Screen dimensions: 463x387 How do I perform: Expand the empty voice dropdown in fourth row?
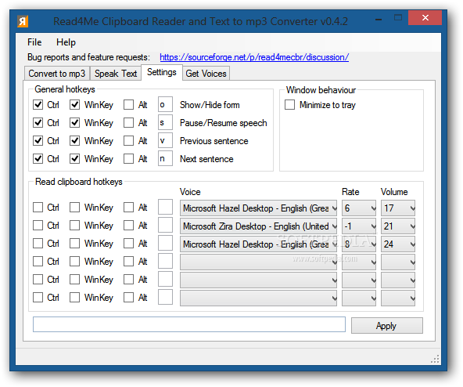pos(258,262)
